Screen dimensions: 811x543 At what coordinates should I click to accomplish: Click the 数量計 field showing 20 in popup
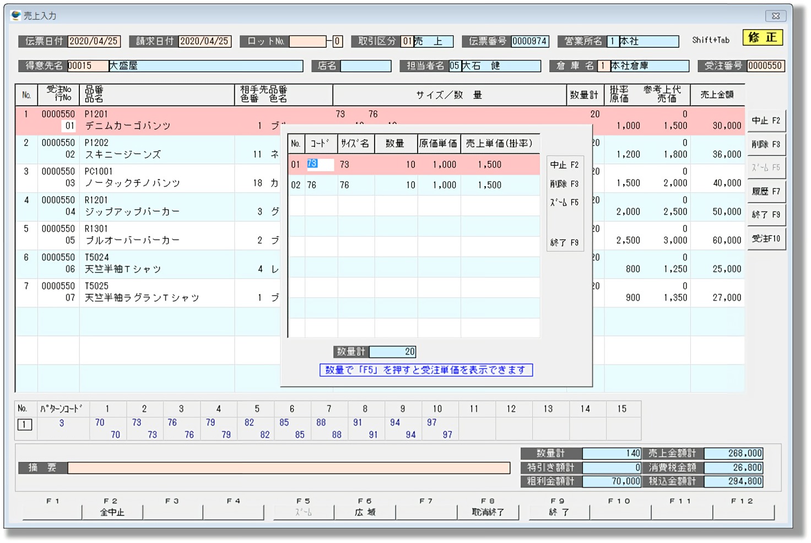pos(392,351)
